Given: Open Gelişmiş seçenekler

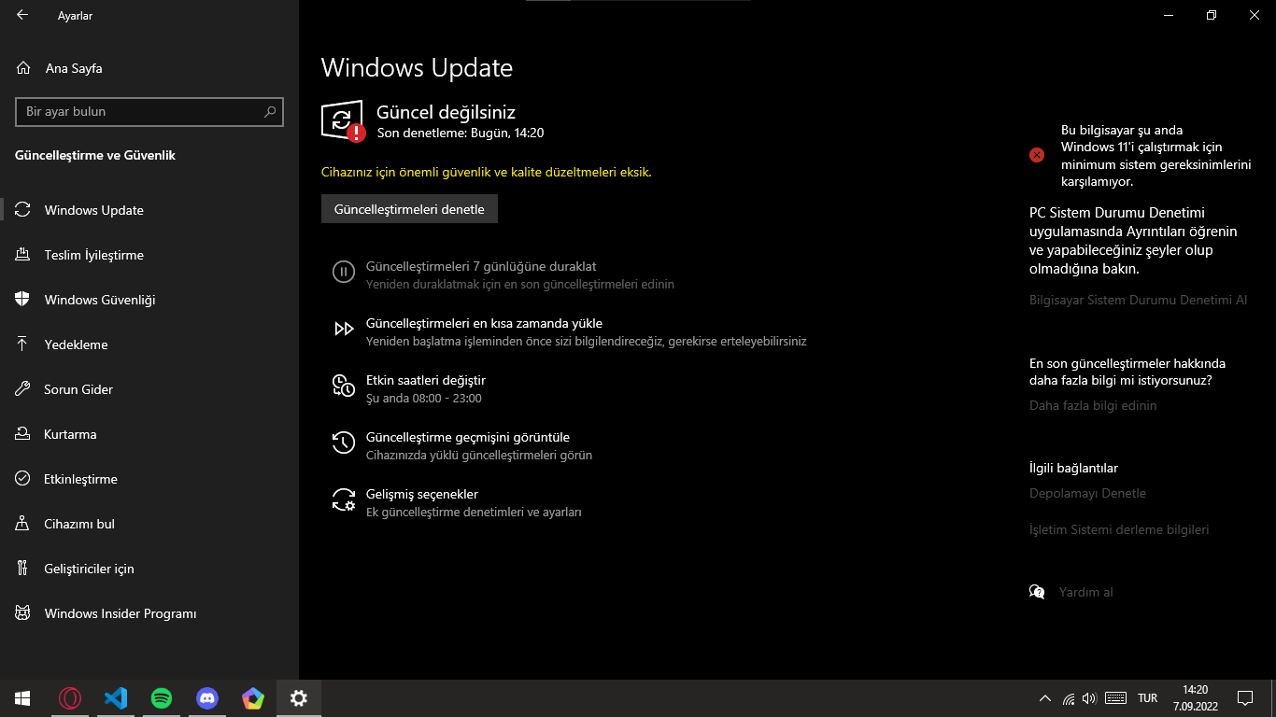Looking at the screenshot, I should click(x=422, y=494).
